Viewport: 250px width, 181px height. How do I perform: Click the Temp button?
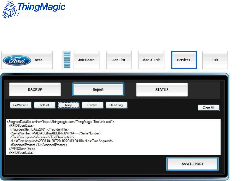tap(69, 105)
